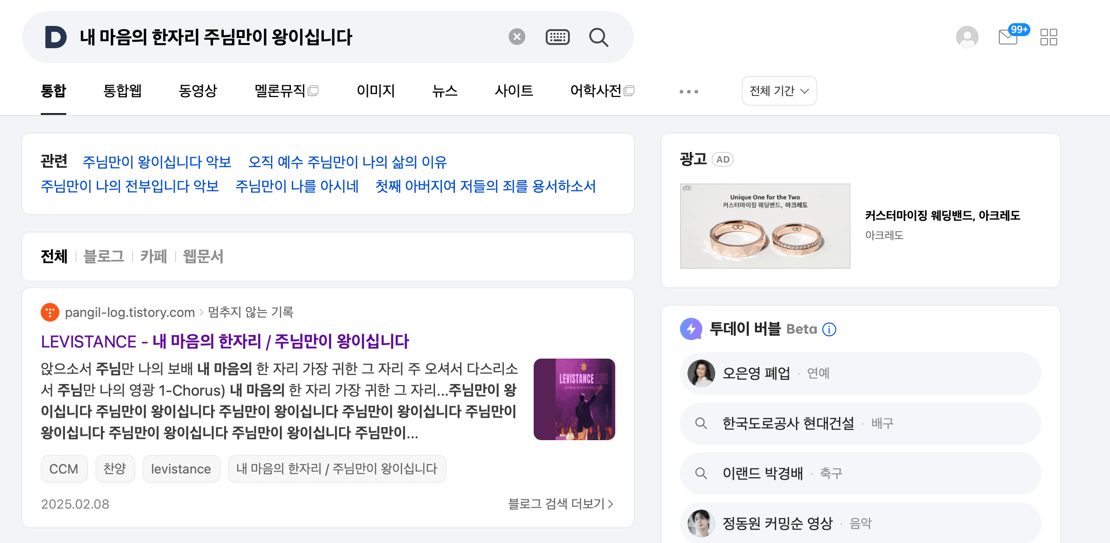The height and width of the screenshot is (543, 1110).
Task: Click the 투데이 버블 info icon
Action: (x=829, y=329)
